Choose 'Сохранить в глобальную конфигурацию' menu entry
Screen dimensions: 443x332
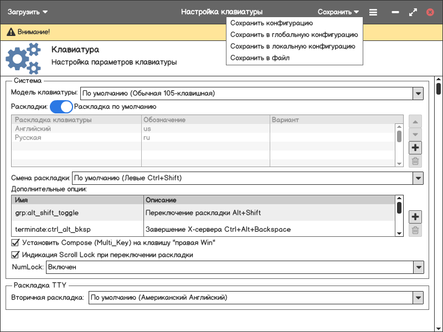pos(293,34)
